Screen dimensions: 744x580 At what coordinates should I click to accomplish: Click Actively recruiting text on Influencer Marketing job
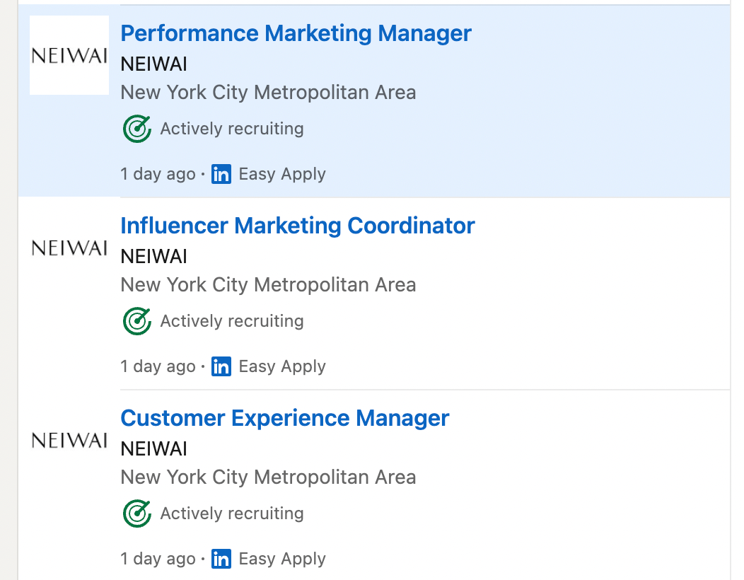coord(232,321)
